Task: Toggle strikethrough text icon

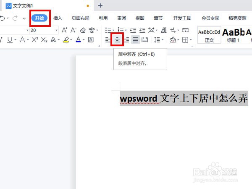Action: click(x=22, y=40)
